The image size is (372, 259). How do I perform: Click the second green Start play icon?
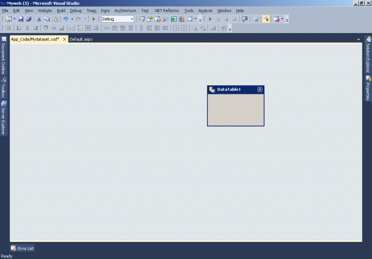point(210,19)
